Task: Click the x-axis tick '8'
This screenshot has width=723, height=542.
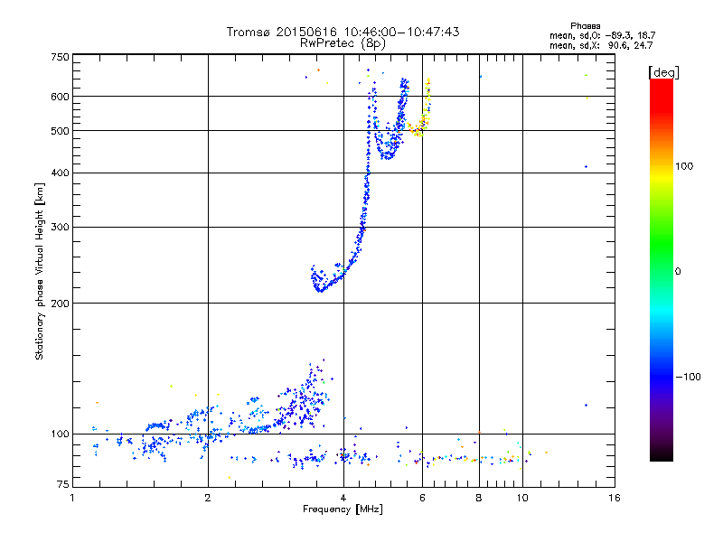Action: pyautogui.click(x=479, y=498)
